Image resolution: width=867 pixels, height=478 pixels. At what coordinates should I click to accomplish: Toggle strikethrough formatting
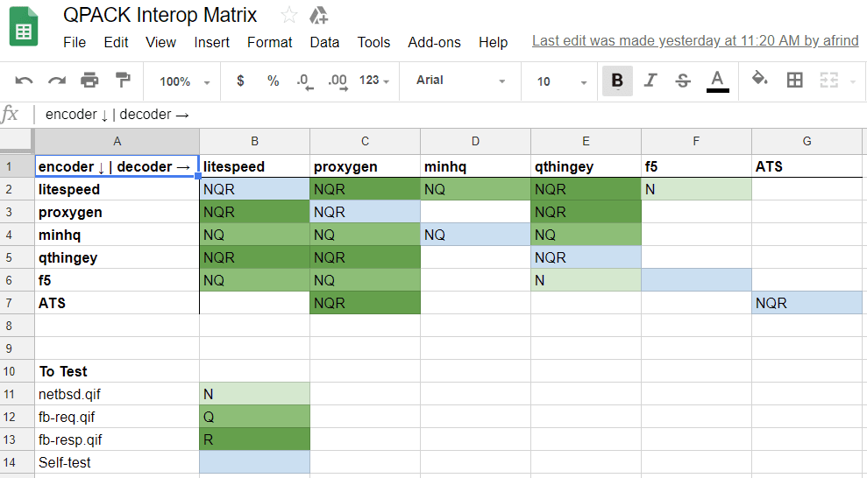683,81
